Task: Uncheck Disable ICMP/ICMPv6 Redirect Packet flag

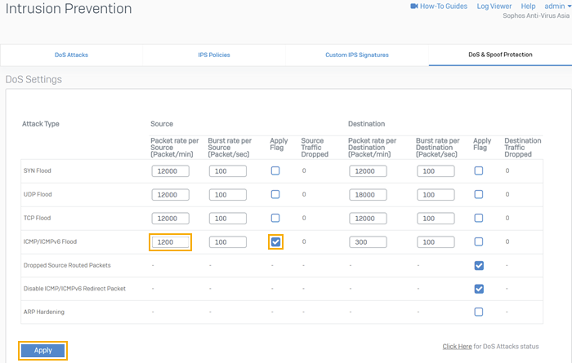Action: pyautogui.click(x=479, y=289)
